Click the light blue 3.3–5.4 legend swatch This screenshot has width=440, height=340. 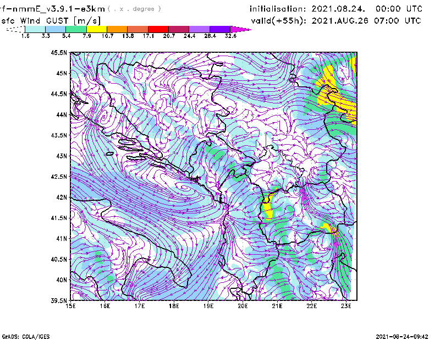pos(56,29)
